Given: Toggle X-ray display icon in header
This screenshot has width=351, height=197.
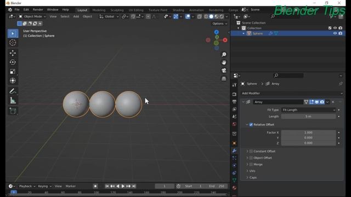Looking at the screenshot, I should pos(199,16).
